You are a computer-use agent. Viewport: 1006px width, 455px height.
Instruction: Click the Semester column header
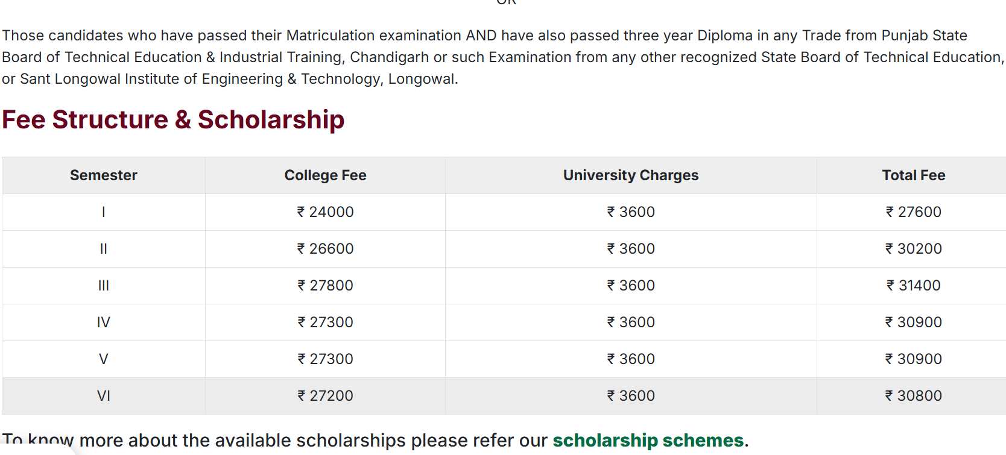click(x=104, y=175)
